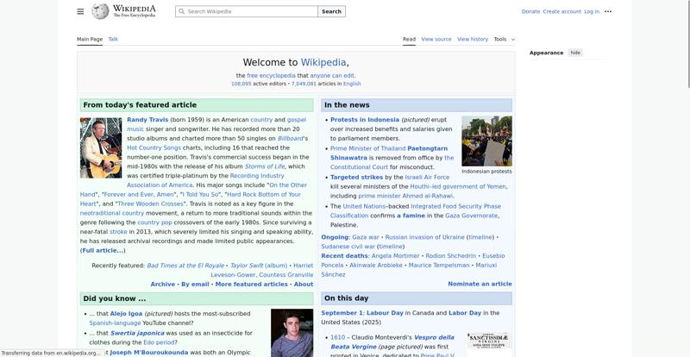Open Bad Times at the El Royale link
Viewport: 690px width, 357px height.
click(185, 266)
